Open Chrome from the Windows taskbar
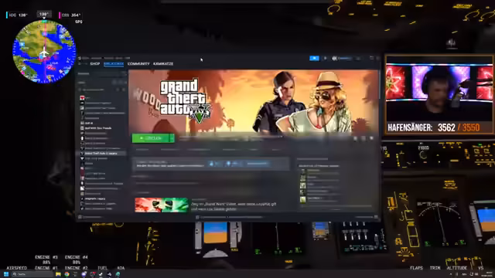The height and width of the screenshot is (278, 495). [67, 274]
